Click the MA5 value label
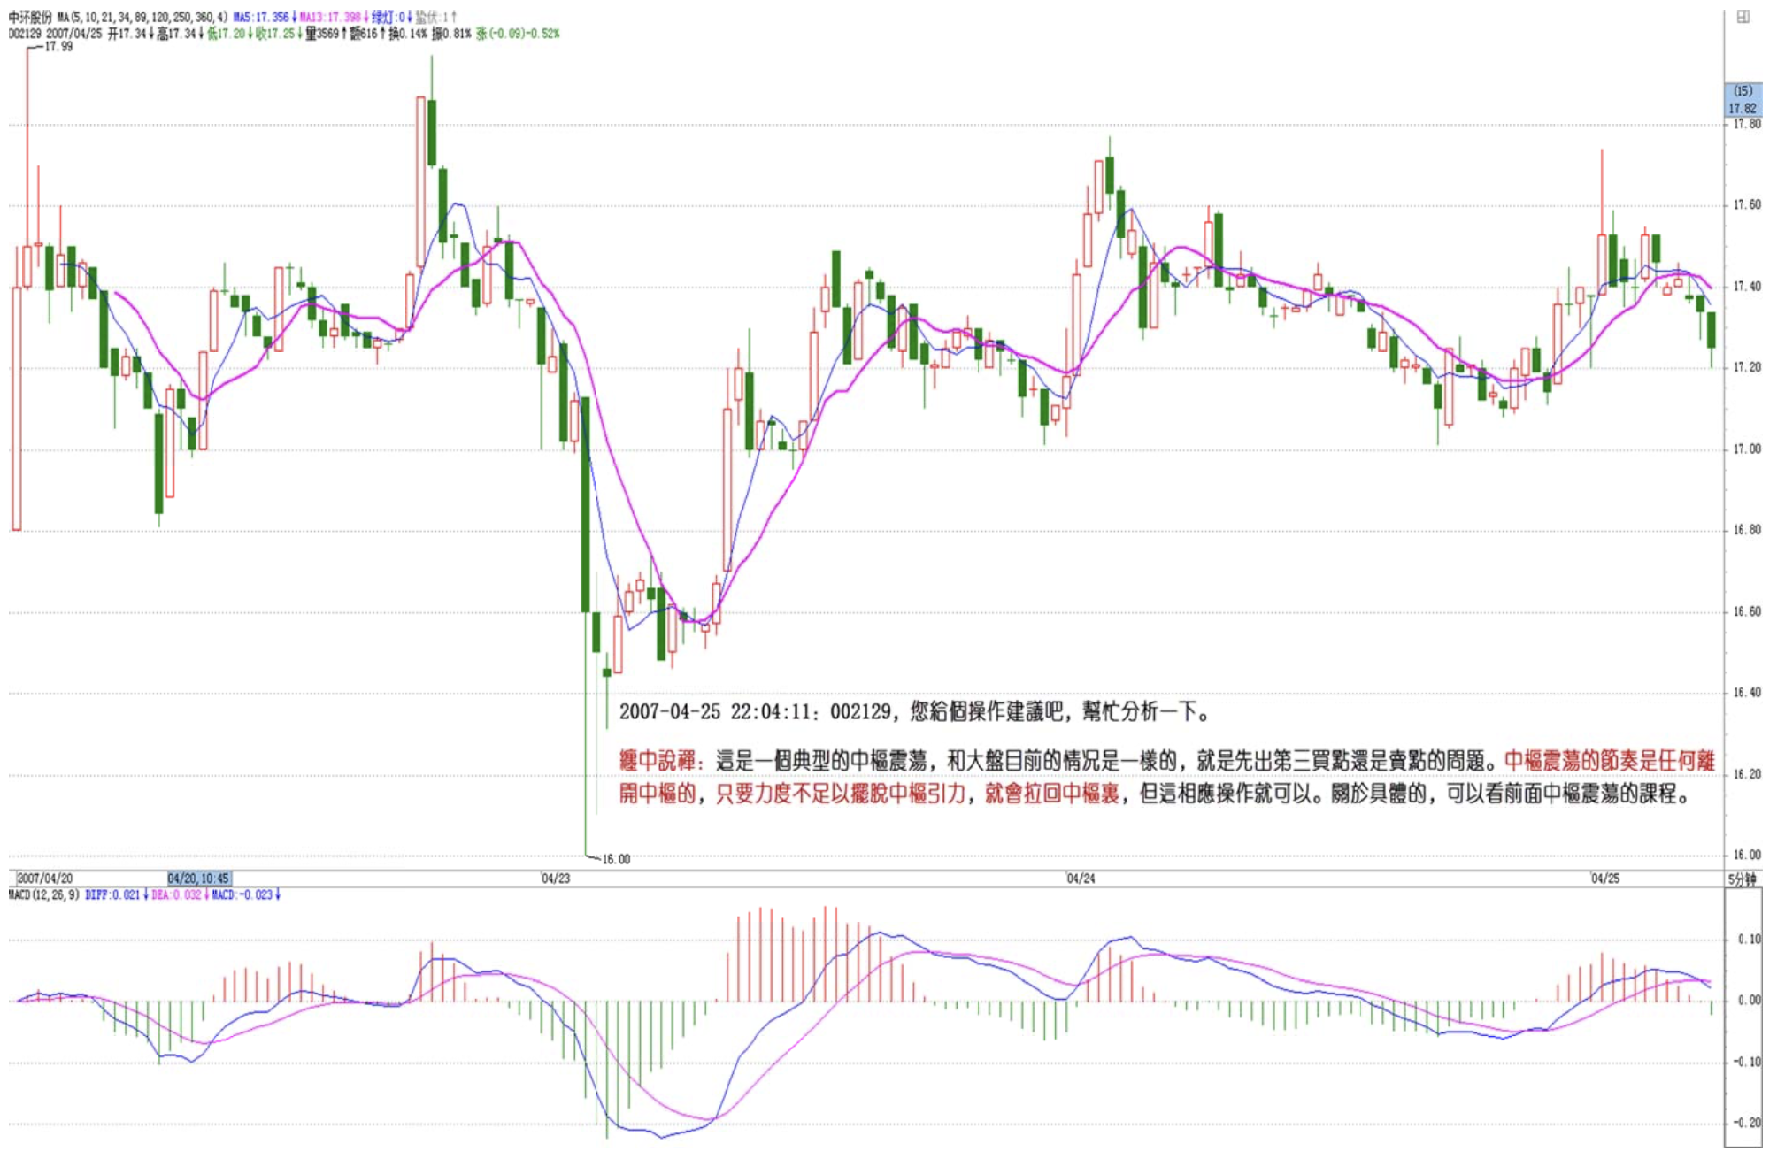This screenshot has width=1777, height=1159. (x=262, y=17)
